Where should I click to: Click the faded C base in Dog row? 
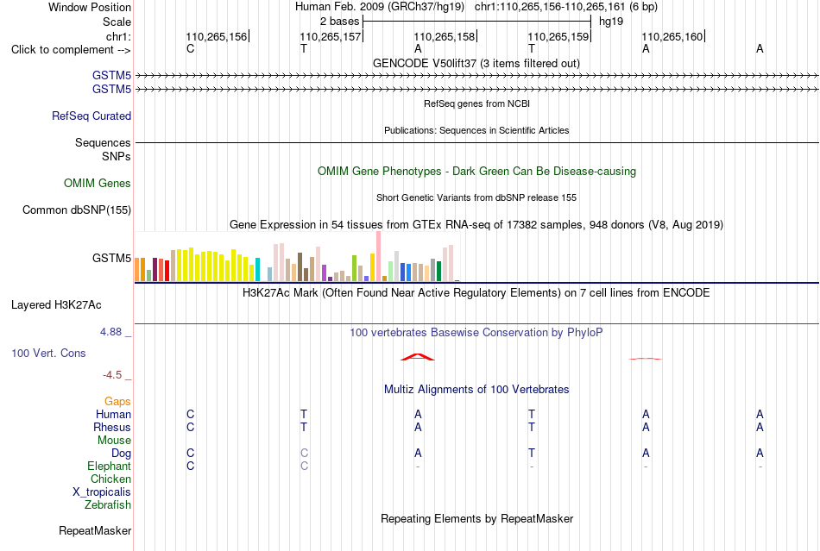pos(305,453)
